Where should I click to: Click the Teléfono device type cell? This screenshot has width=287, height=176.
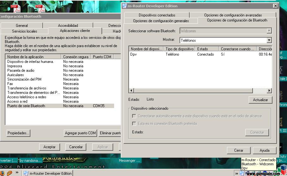pos(172,54)
